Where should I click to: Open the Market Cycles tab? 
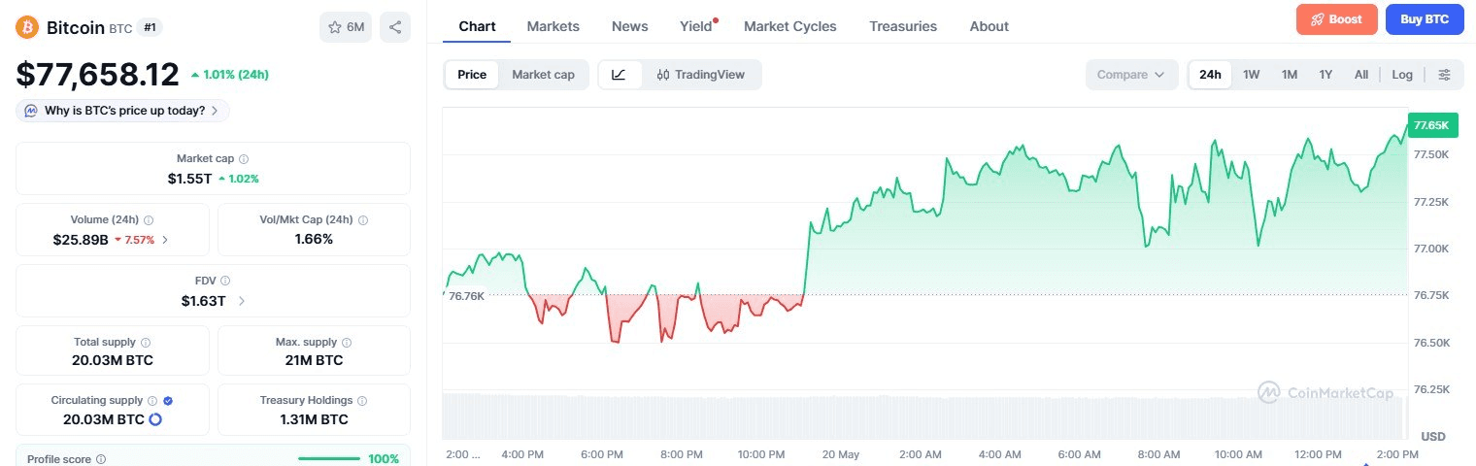point(790,26)
